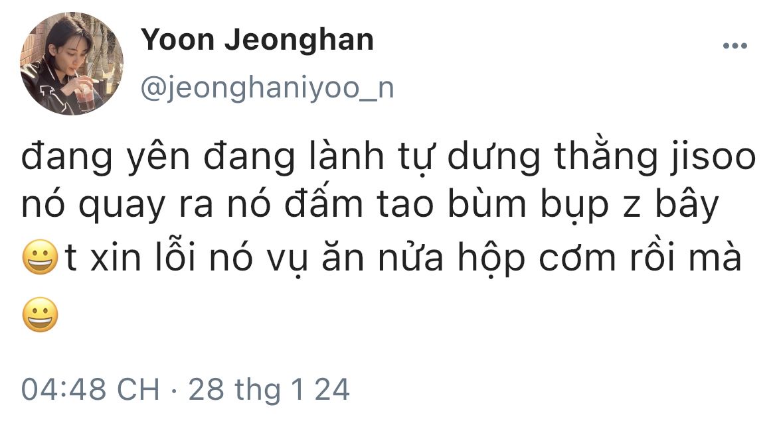
Task: Click the 04:48 CH timestamp
Action: (91, 389)
